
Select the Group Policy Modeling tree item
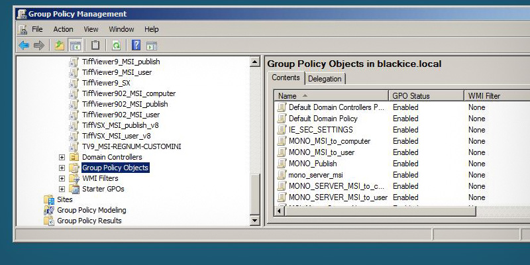pos(91,210)
